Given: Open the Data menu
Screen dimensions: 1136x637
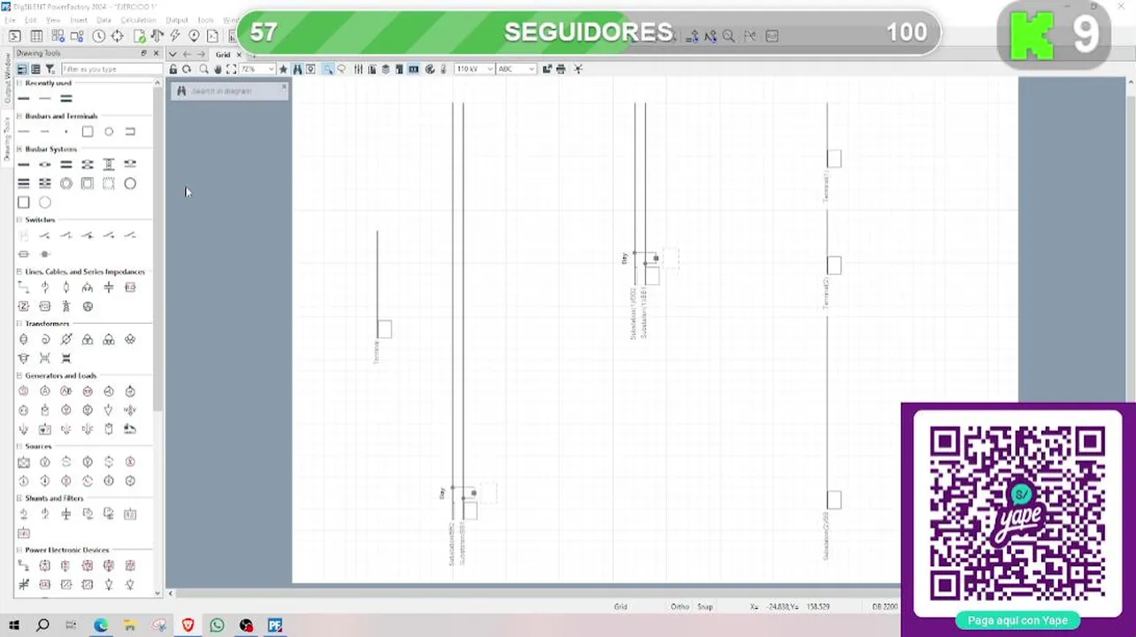Looking at the screenshot, I should [104, 19].
